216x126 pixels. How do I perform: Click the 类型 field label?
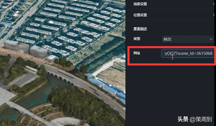(x=137, y=39)
